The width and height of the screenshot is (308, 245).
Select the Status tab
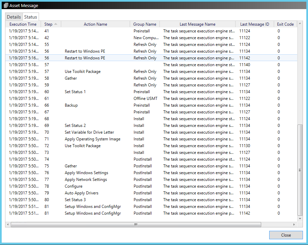(x=30, y=17)
